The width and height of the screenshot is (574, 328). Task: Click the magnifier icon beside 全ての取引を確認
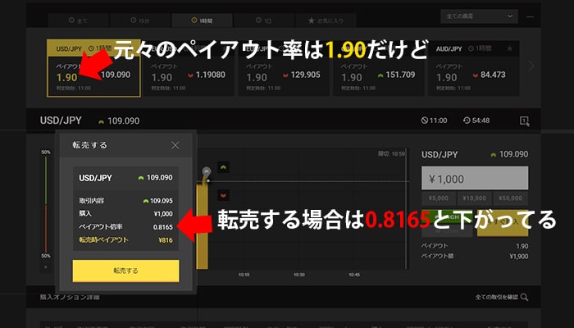pyautogui.click(x=524, y=297)
